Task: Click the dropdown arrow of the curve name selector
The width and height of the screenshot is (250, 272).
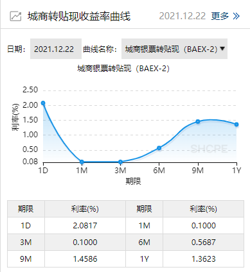Action: point(222,49)
